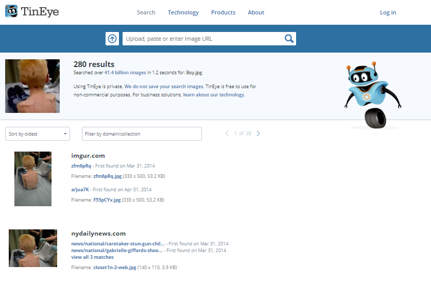The image size is (431, 282).
Task: Open the Technology menu item
Action: pos(183,13)
